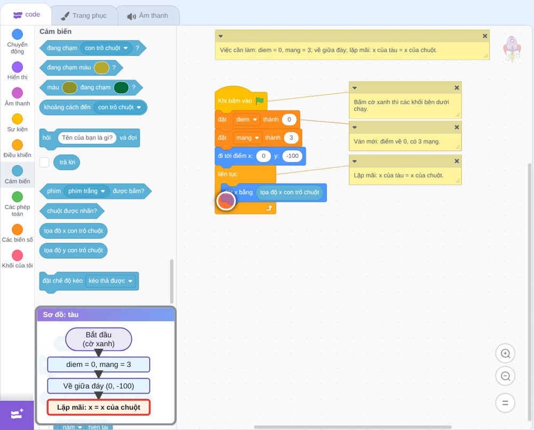Close the 'Bấm cờ xanh' comment

pyautogui.click(x=457, y=88)
